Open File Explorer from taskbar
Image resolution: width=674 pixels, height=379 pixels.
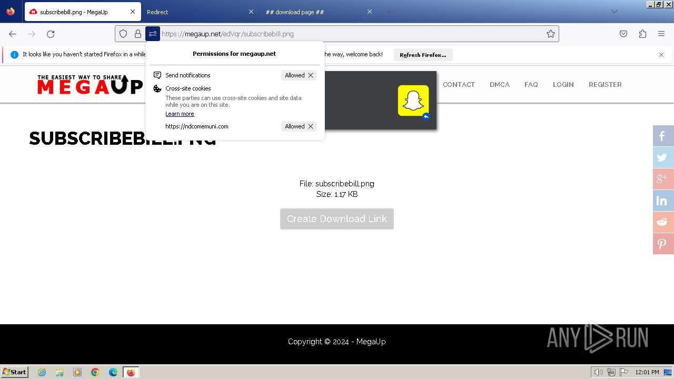60,372
